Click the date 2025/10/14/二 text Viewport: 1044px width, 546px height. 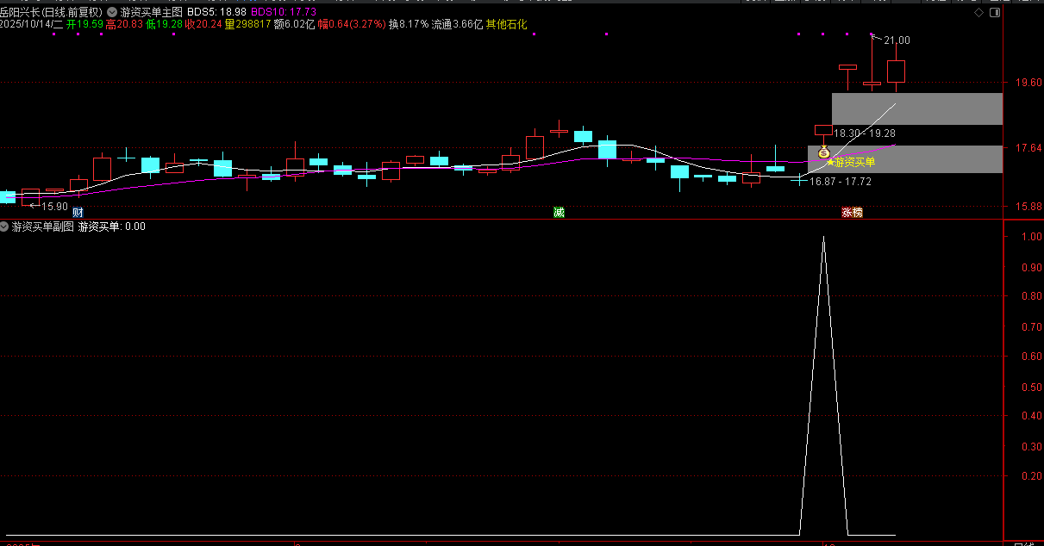[x=32, y=25]
